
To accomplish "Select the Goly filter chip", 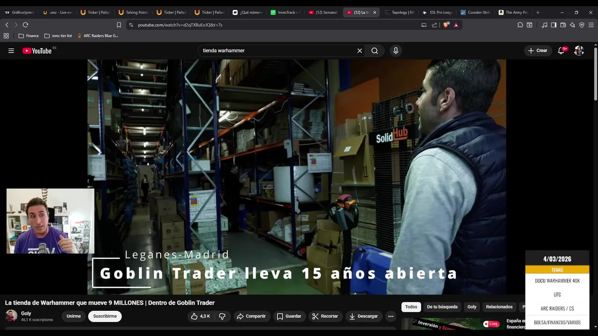I will click(472, 307).
